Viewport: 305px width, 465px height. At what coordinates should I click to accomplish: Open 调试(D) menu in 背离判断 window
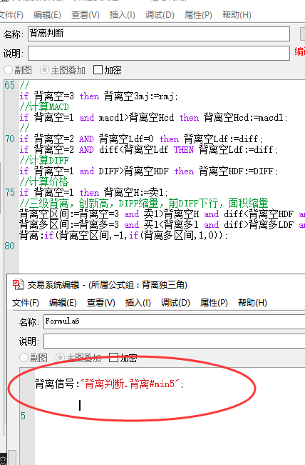pos(160,15)
